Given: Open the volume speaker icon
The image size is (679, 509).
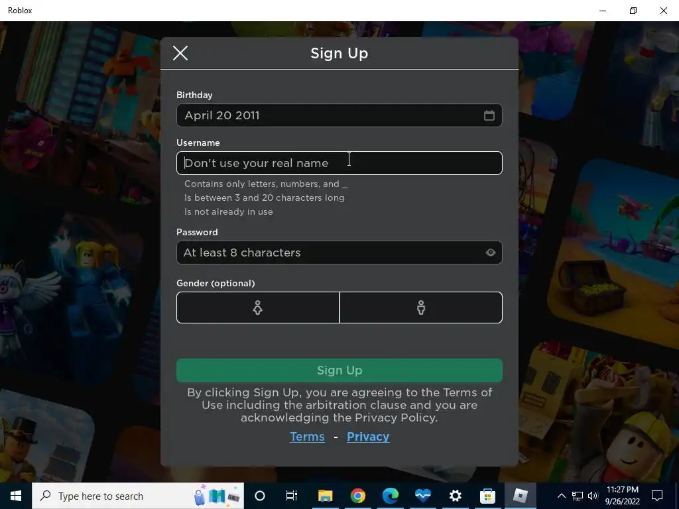Looking at the screenshot, I should (x=593, y=496).
